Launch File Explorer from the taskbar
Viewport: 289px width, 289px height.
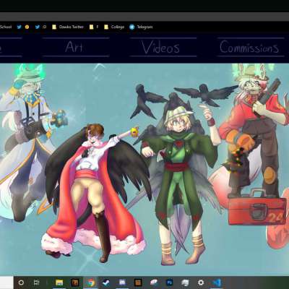coord(59,282)
